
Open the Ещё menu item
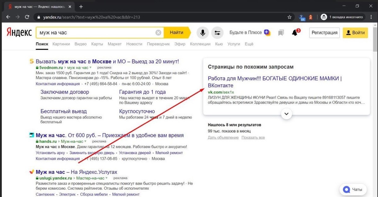click(x=249, y=44)
